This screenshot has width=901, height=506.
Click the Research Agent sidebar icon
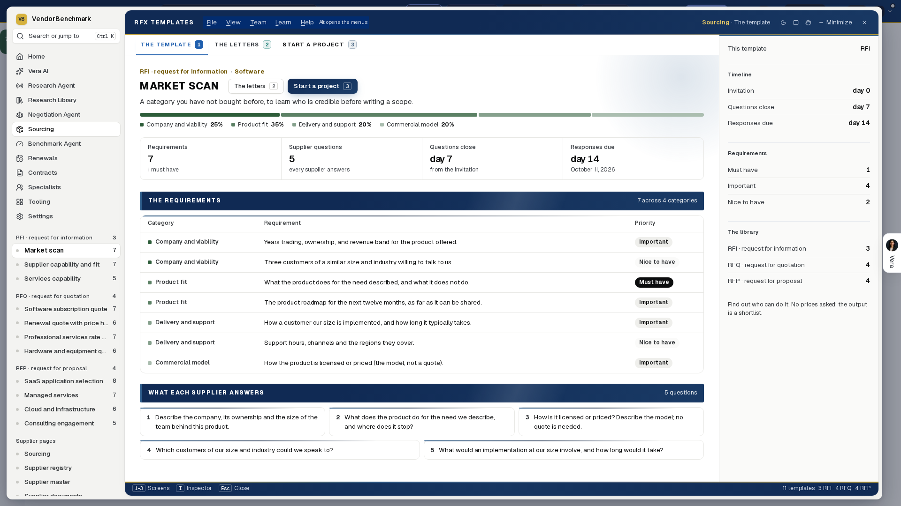coord(20,86)
